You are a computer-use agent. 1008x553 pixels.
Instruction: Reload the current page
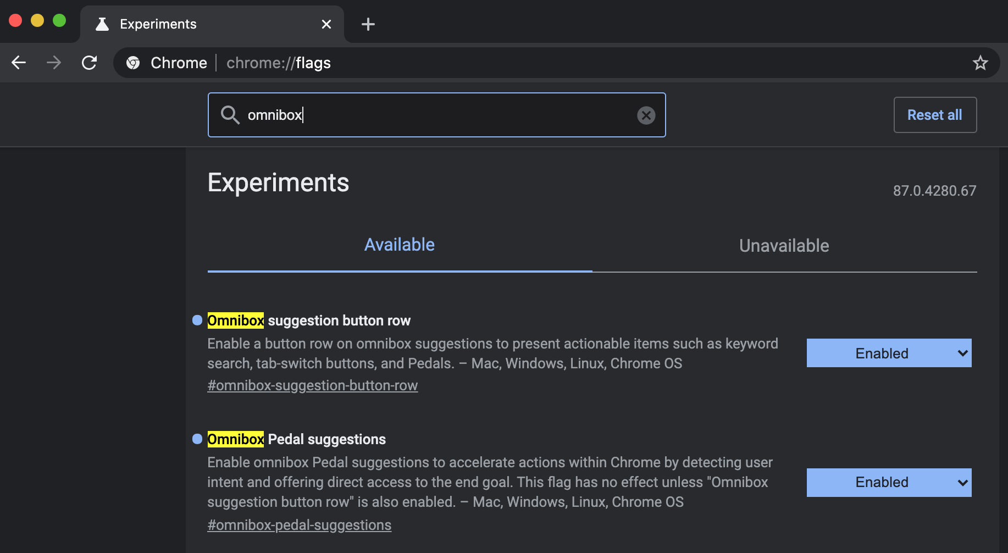pos(89,63)
